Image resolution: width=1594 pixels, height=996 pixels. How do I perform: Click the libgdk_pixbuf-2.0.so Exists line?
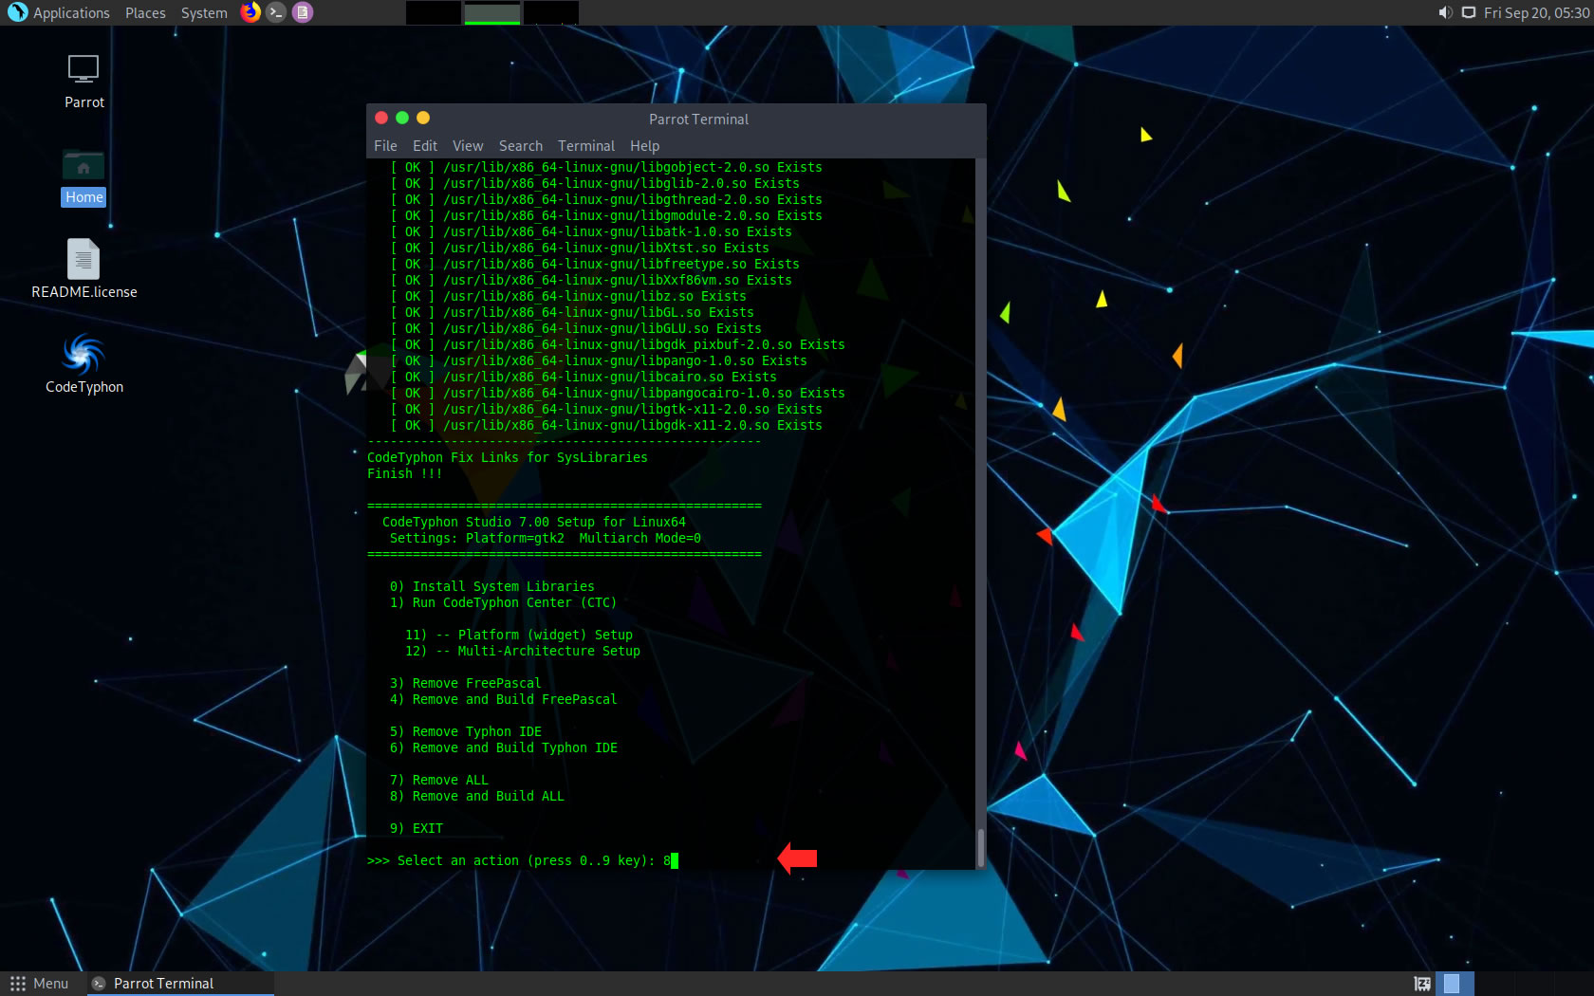618,345
